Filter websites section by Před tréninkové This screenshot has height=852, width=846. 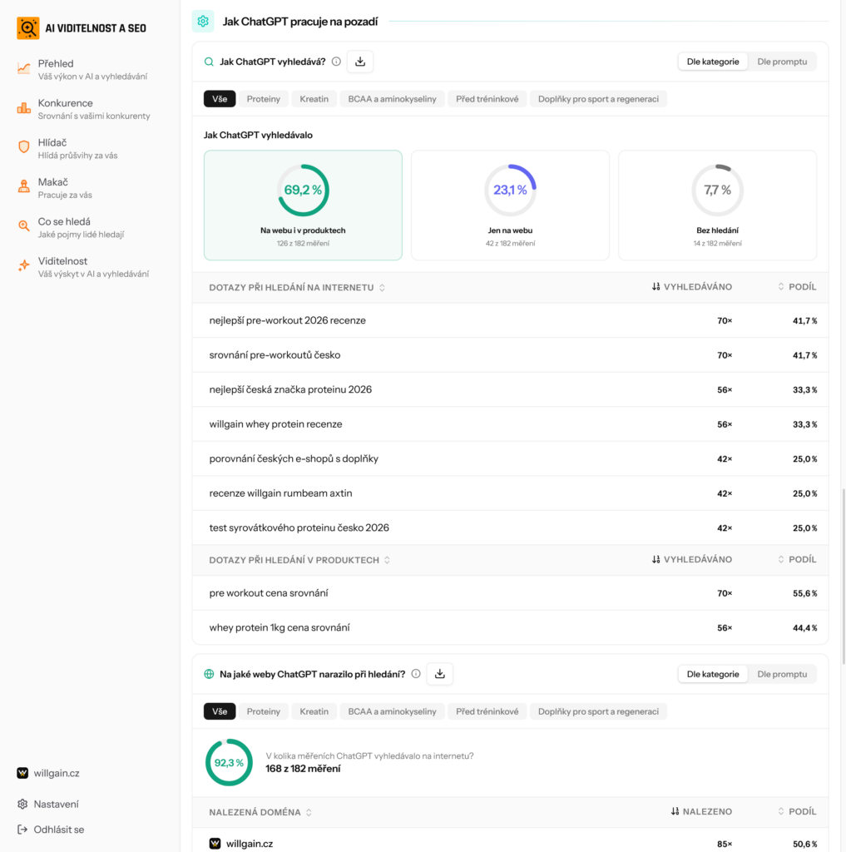487,711
